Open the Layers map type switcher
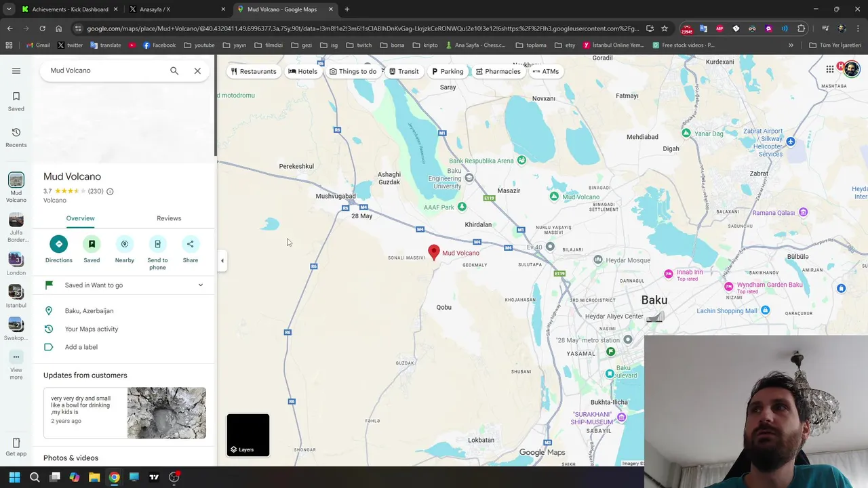Image resolution: width=868 pixels, height=488 pixels. pyautogui.click(x=248, y=435)
